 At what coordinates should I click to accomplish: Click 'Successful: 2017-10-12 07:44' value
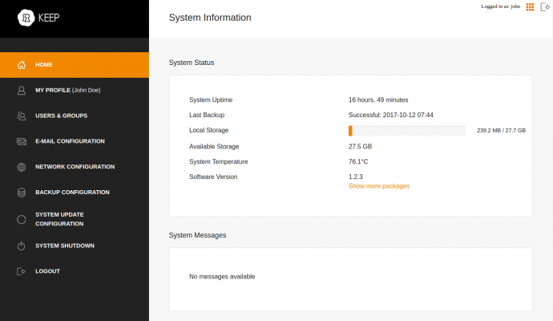pos(391,115)
